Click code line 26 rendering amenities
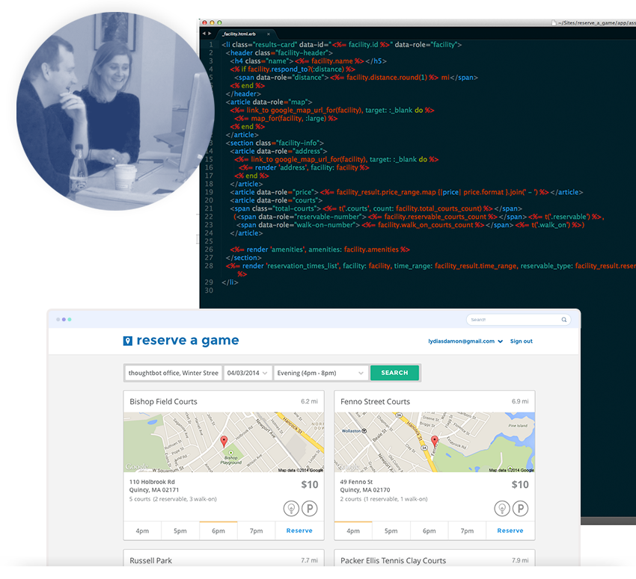The height and width of the screenshot is (579, 636). (x=320, y=250)
